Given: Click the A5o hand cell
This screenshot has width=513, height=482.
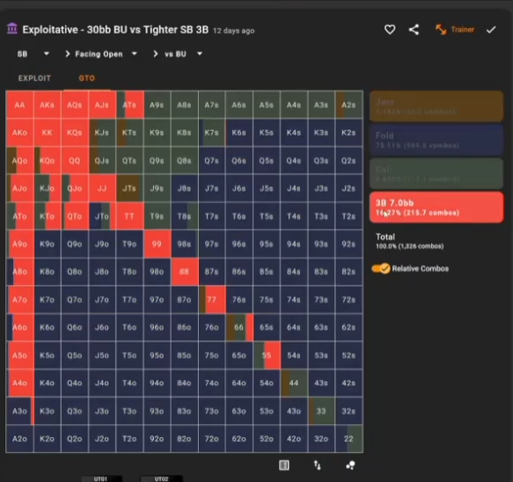Looking at the screenshot, I should [x=19, y=355].
